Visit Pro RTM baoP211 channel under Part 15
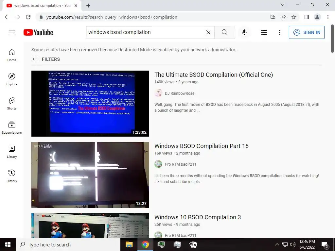This screenshot has width=335, height=251. pyautogui.click(x=180, y=164)
